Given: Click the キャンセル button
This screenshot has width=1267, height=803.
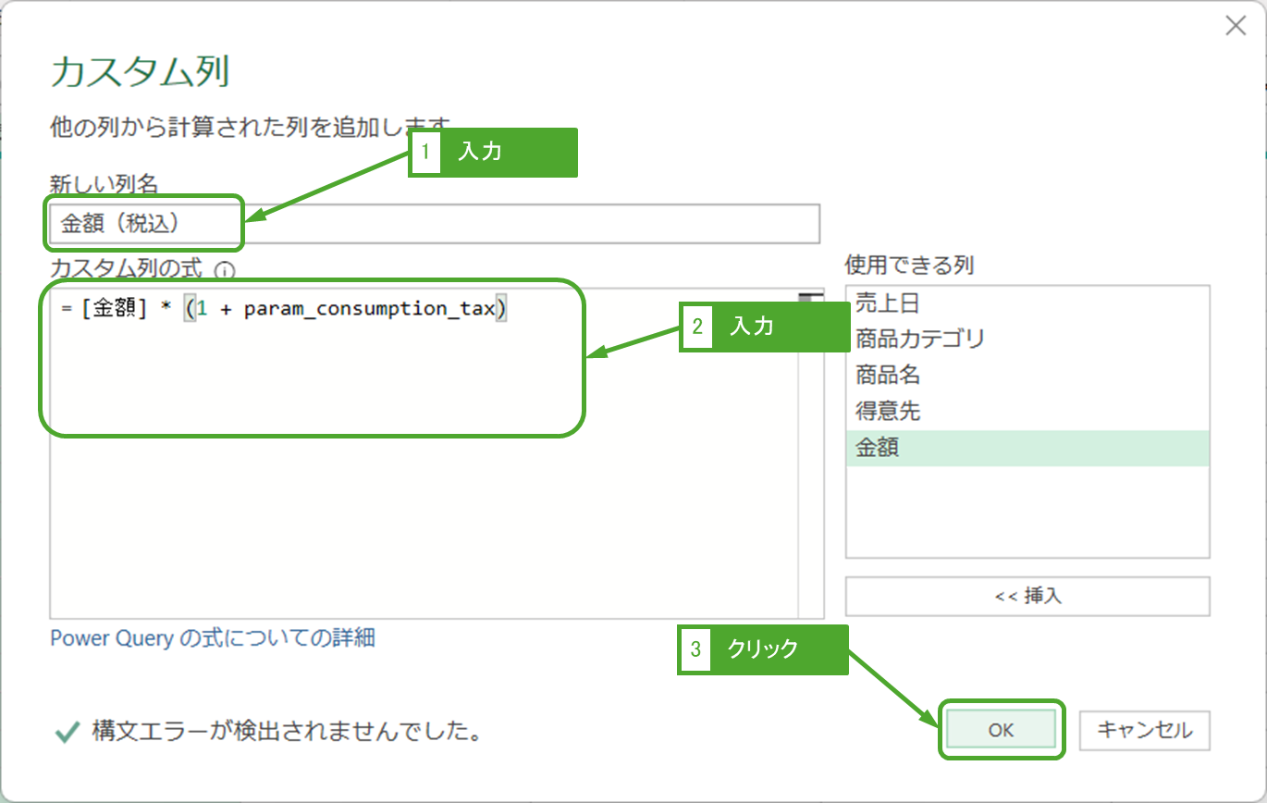Looking at the screenshot, I should 1144,730.
